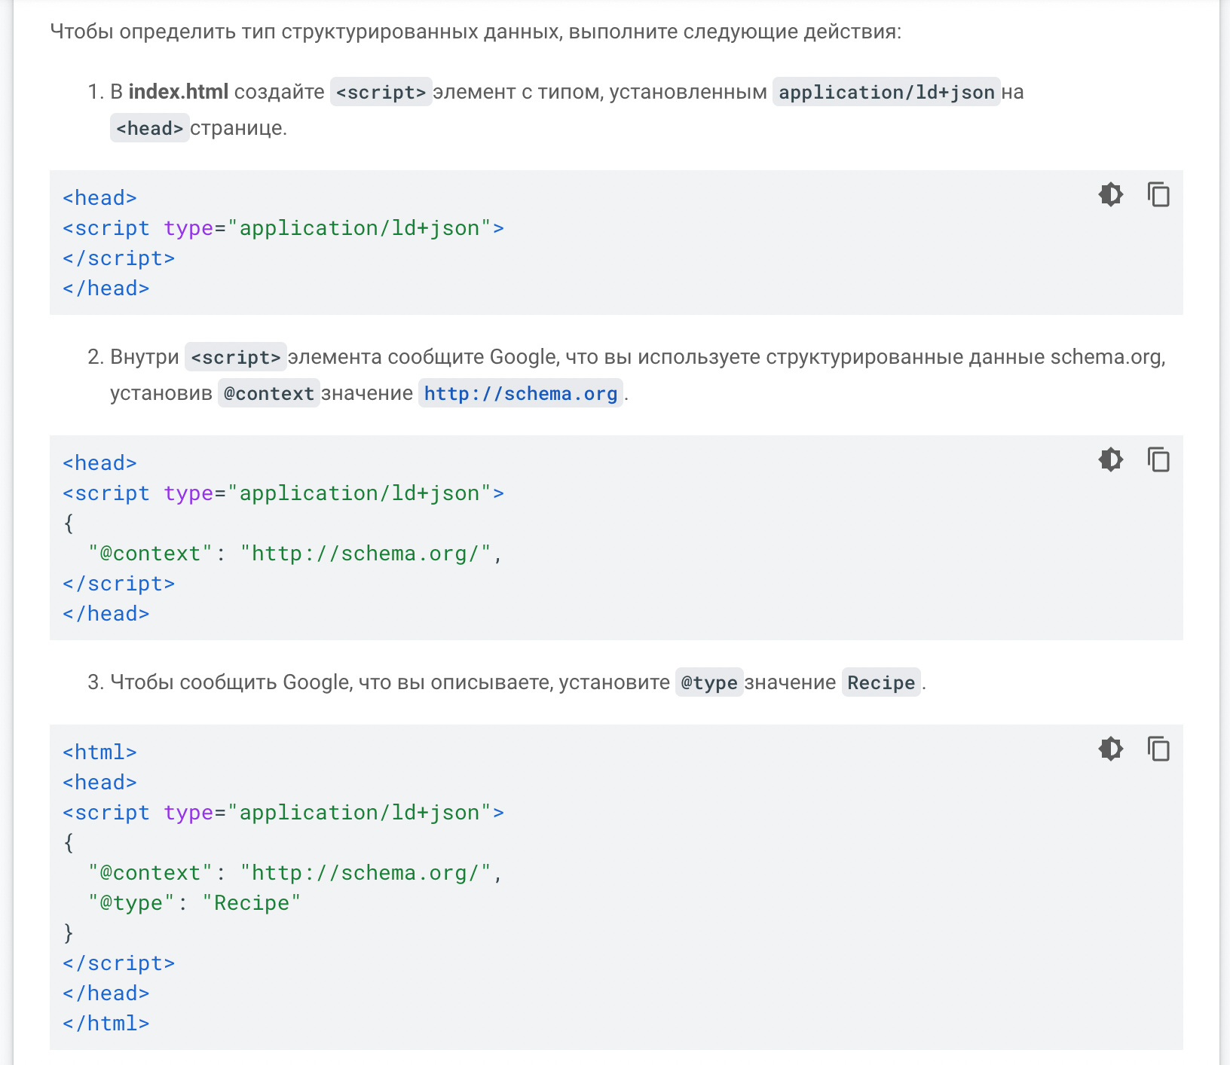Screen dimensions: 1230x1065
Task: Click the closing </html> tag line
Action: [106, 1023]
